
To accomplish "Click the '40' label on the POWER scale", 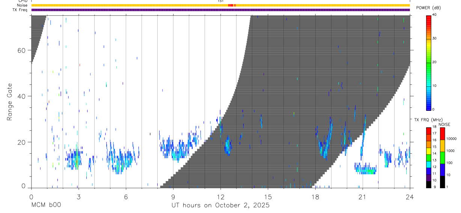I will point(434,15).
